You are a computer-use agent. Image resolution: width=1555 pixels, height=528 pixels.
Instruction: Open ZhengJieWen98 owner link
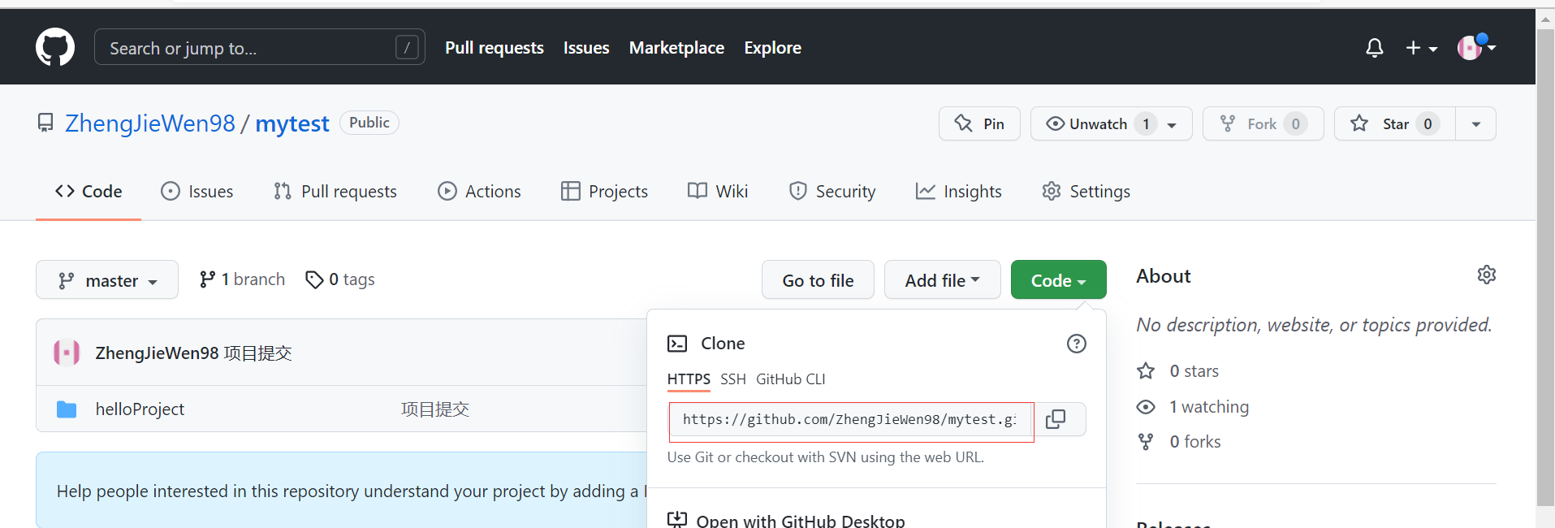pyautogui.click(x=150, y=123)
